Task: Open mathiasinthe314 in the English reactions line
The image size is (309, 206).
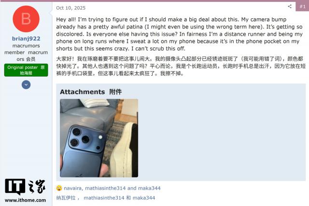Action: 105,188
